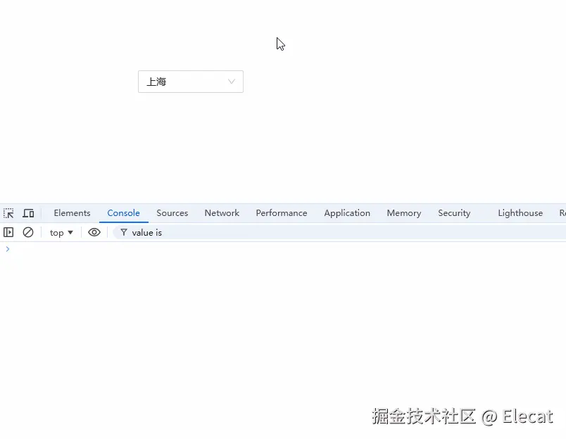This screenshot has width=566, height=439.
Task: Open the top frame context dropdown
Action: tap(61, 232)
